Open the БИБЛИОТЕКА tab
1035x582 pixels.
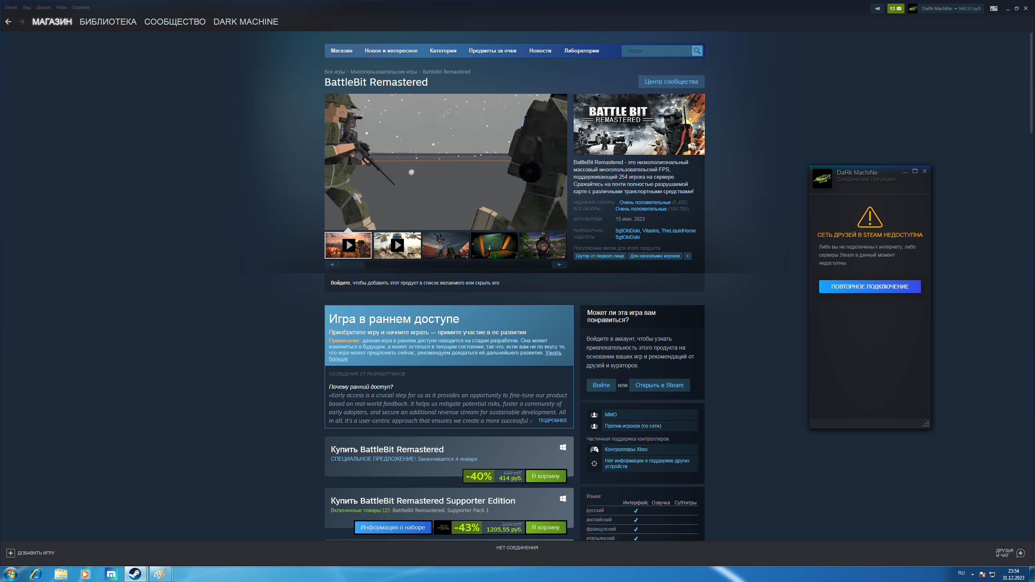(108, 22)
